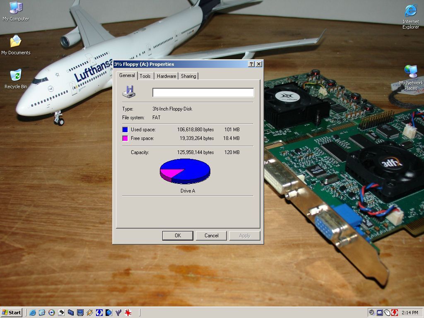Viewport: 424px width, 318px height.
Task: Launch Windows Media Player from Quick Launch
Action: pos(51,313)
